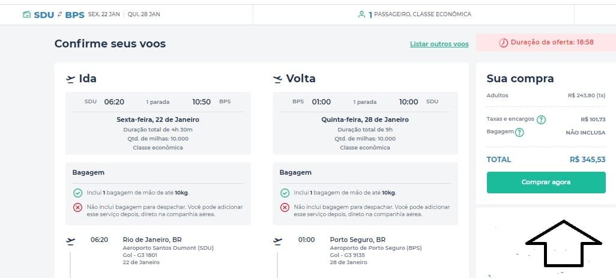Click the red X under Volta Bagagem

285,207
